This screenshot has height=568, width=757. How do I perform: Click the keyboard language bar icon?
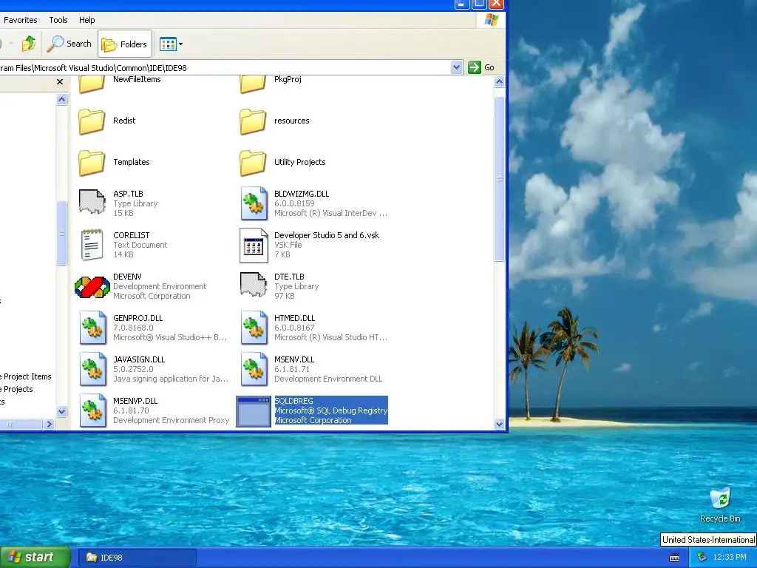pyautogui.click(x=674, y=558)
